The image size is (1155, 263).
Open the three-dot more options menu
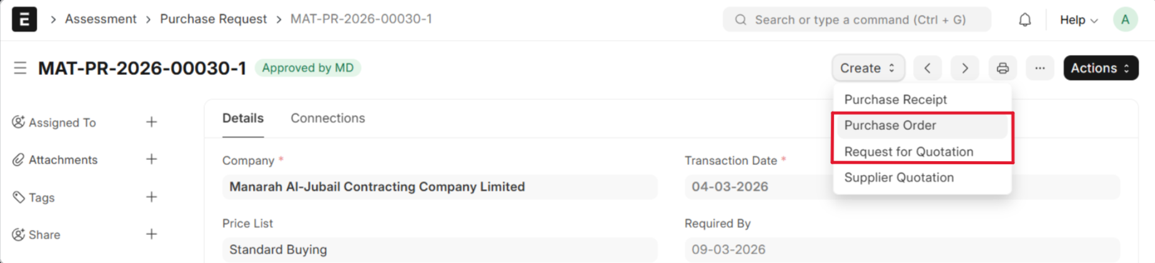point(1039,68)
